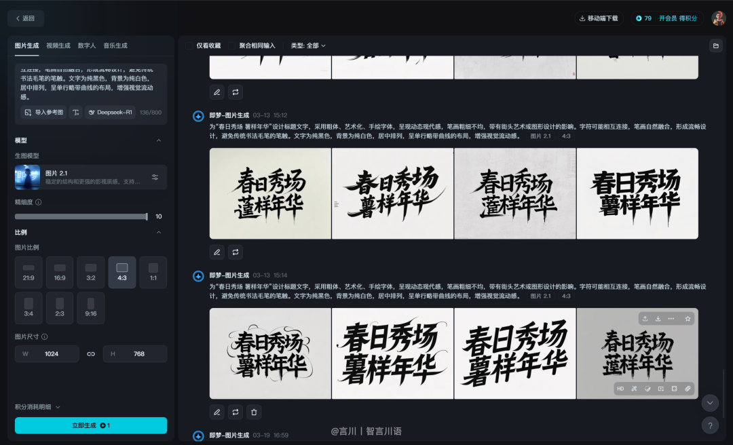
Task: Expand the 积分消耗明细 details
Action: pos(38,407)
